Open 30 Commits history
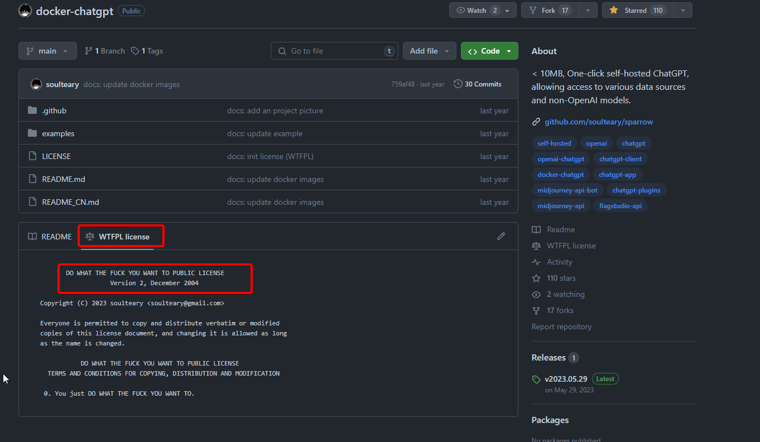This screenshot has height=442, width=760. pos(478,84)
